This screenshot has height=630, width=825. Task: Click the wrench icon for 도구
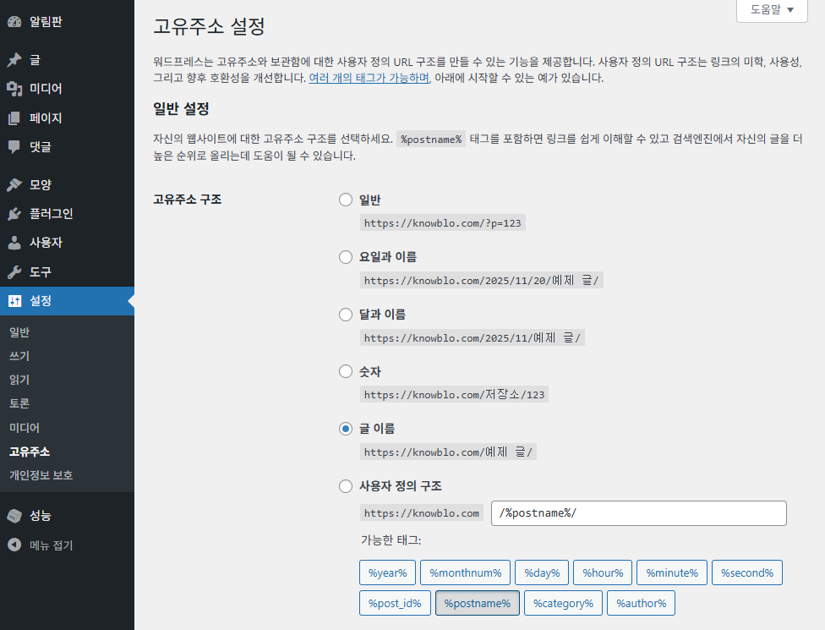[14, 272]
